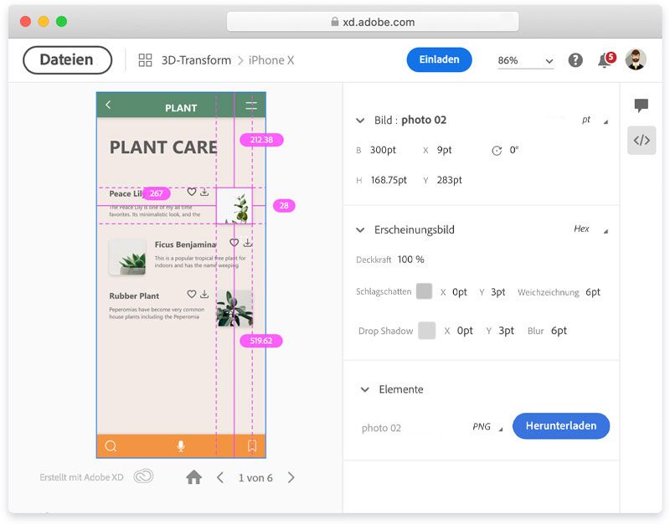Click the bookmark icon in orange bar
Image resolution: width=670 pixels, height=525 pixels.
[x=252, y=446]
